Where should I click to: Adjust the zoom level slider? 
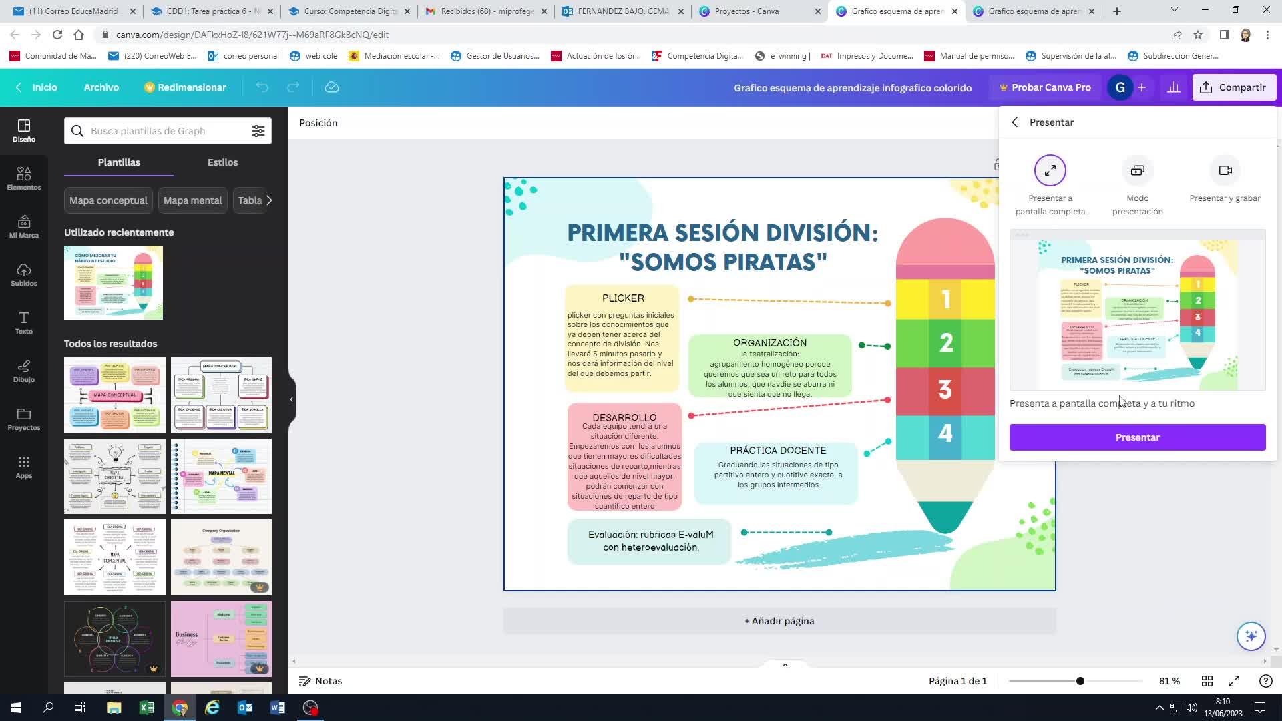[x=1080, y=681]
